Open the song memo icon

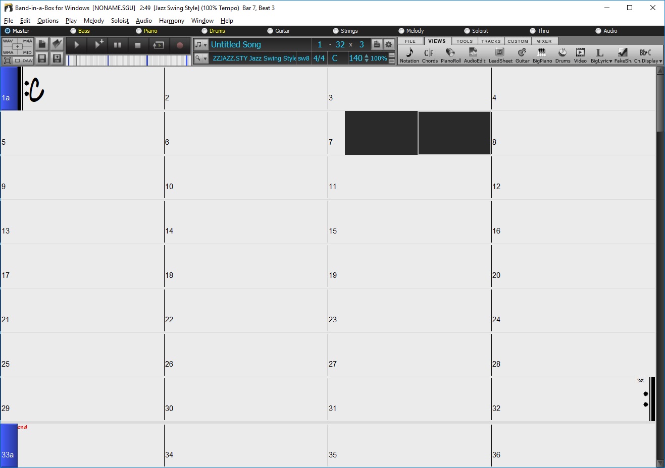[377, 44]
